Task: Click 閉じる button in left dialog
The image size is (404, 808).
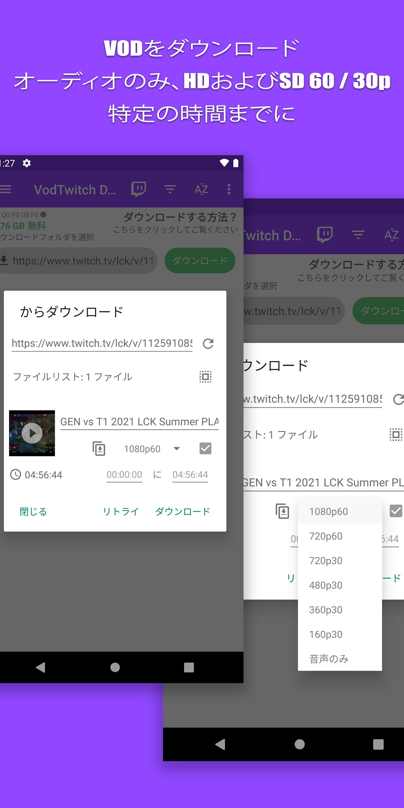Action: [x=33, y=511]
